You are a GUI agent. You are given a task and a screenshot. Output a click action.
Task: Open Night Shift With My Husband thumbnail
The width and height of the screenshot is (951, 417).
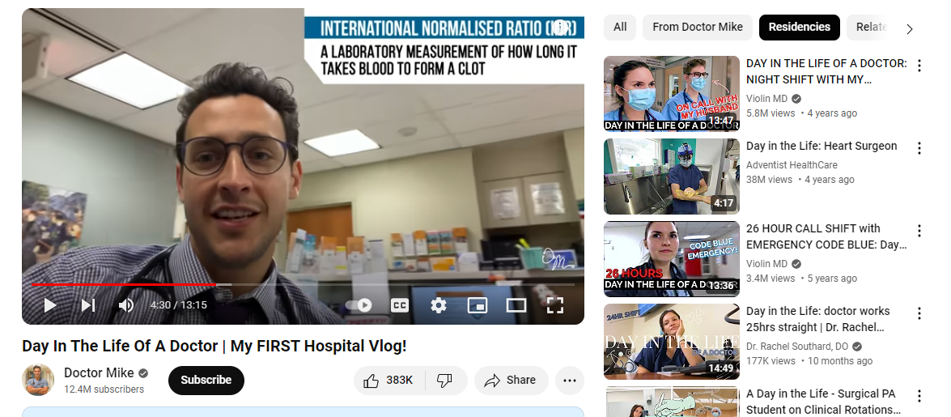tap(672, 93)
